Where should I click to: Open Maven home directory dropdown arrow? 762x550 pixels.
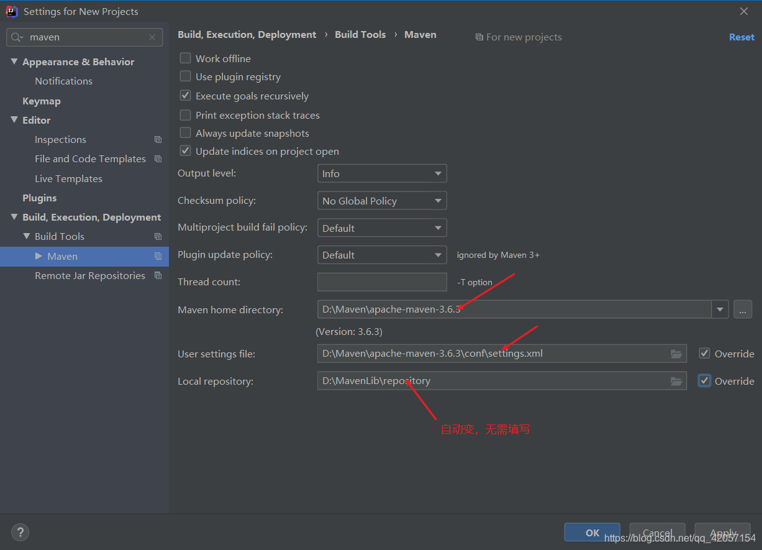pos(720,309)
